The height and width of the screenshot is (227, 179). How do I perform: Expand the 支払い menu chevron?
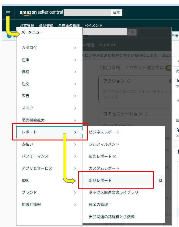coord(75,144)
